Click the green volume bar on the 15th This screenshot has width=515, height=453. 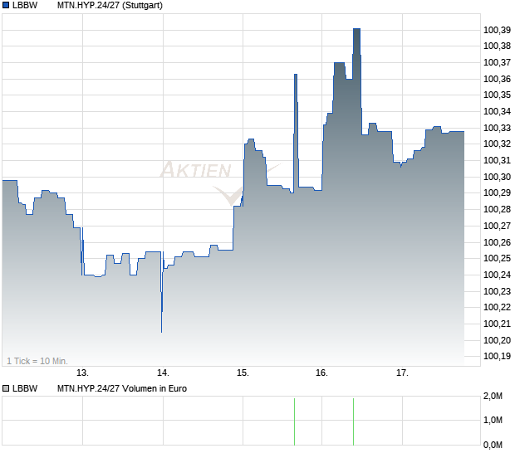295,421
